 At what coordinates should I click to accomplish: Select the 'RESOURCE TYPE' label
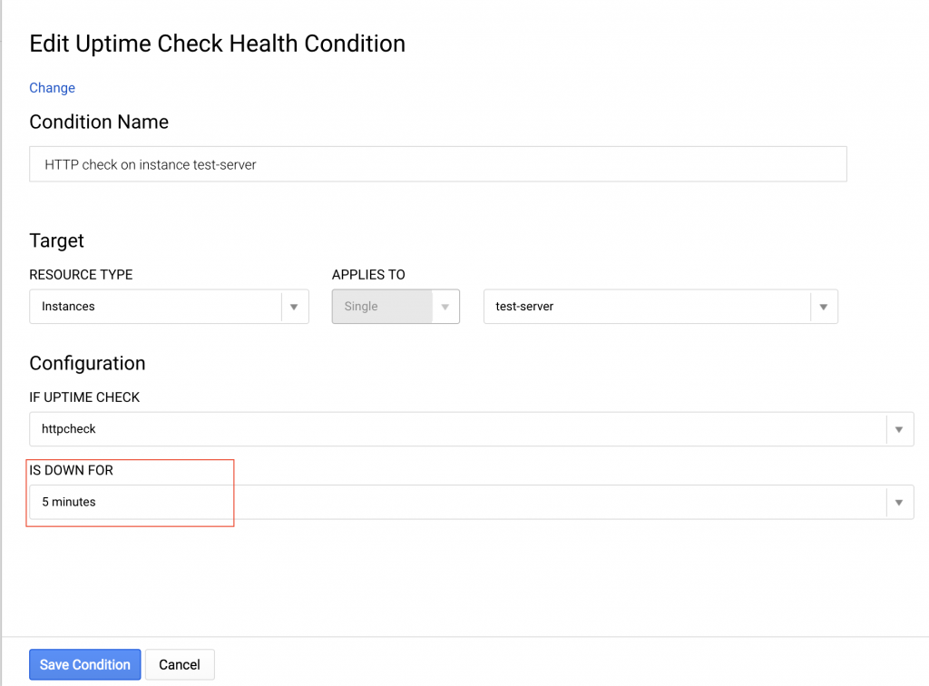click(81, 275)
